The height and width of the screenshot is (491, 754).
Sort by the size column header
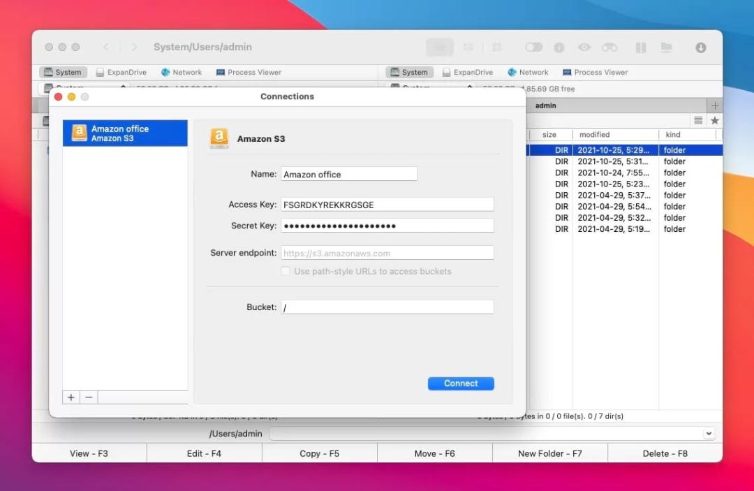click(x=549, y=135)
